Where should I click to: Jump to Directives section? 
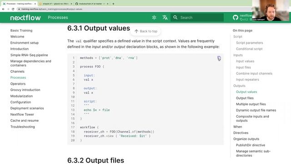(x=241, y=133)
